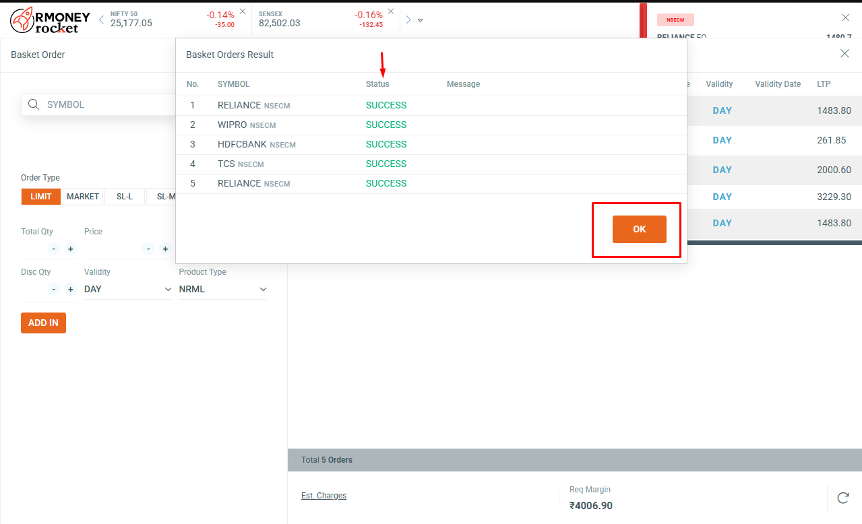This screenshot has height=524, width=862.
Task: Select LIMIT order type
Action: coord(41,197)
